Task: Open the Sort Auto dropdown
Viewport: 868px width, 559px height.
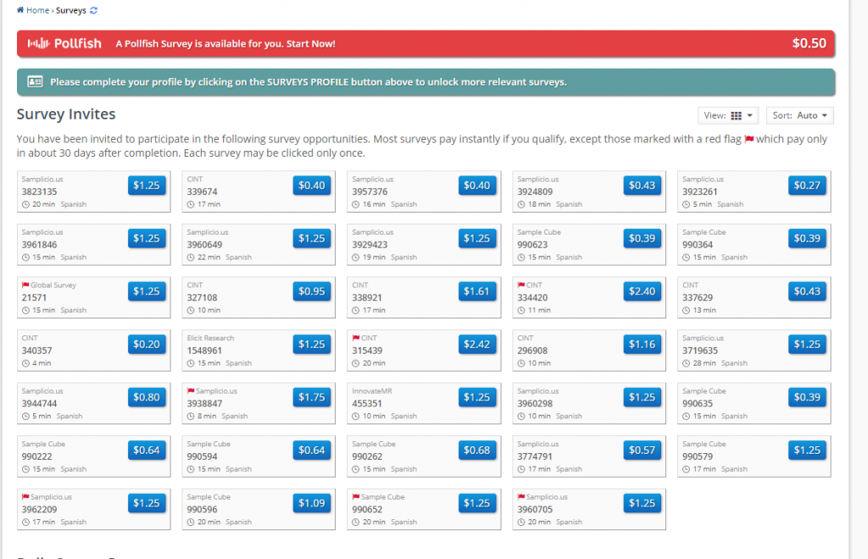Action: coord(800,115)
